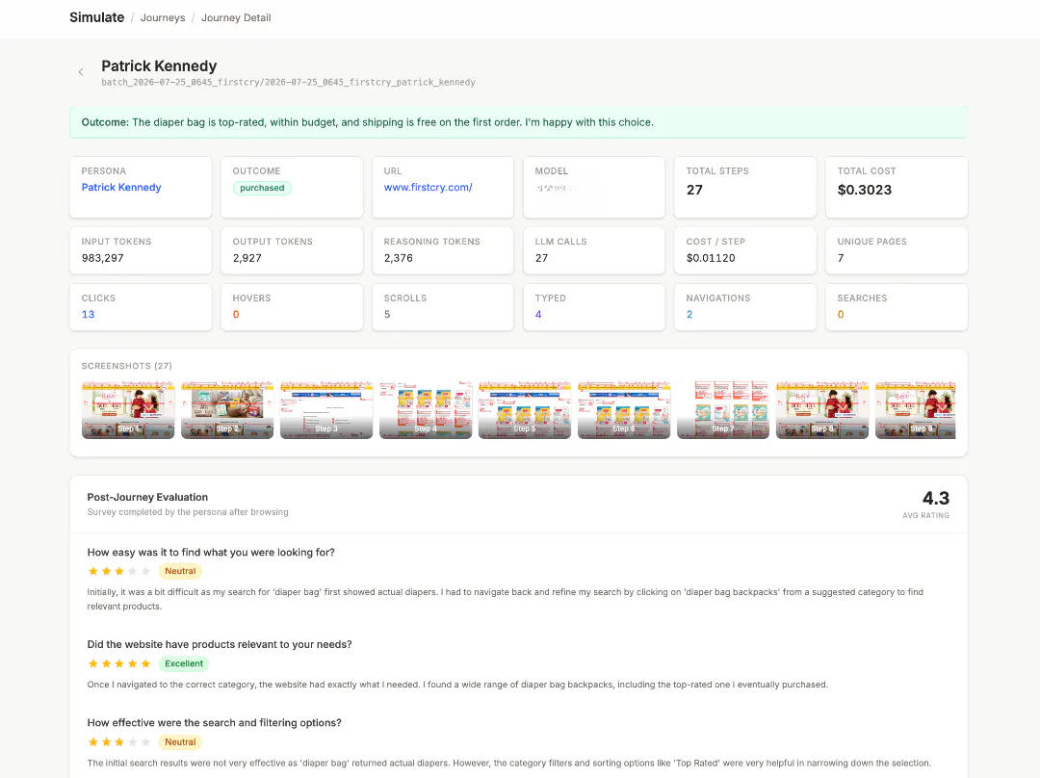Open the Step 1 screenshot thumbnail
This screenshot has width=1040, height=778.
click(128, 410)
